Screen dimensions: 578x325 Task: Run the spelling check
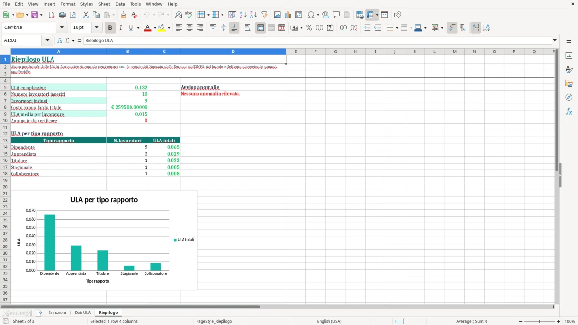pyautogui.click(x=188, y=15)
